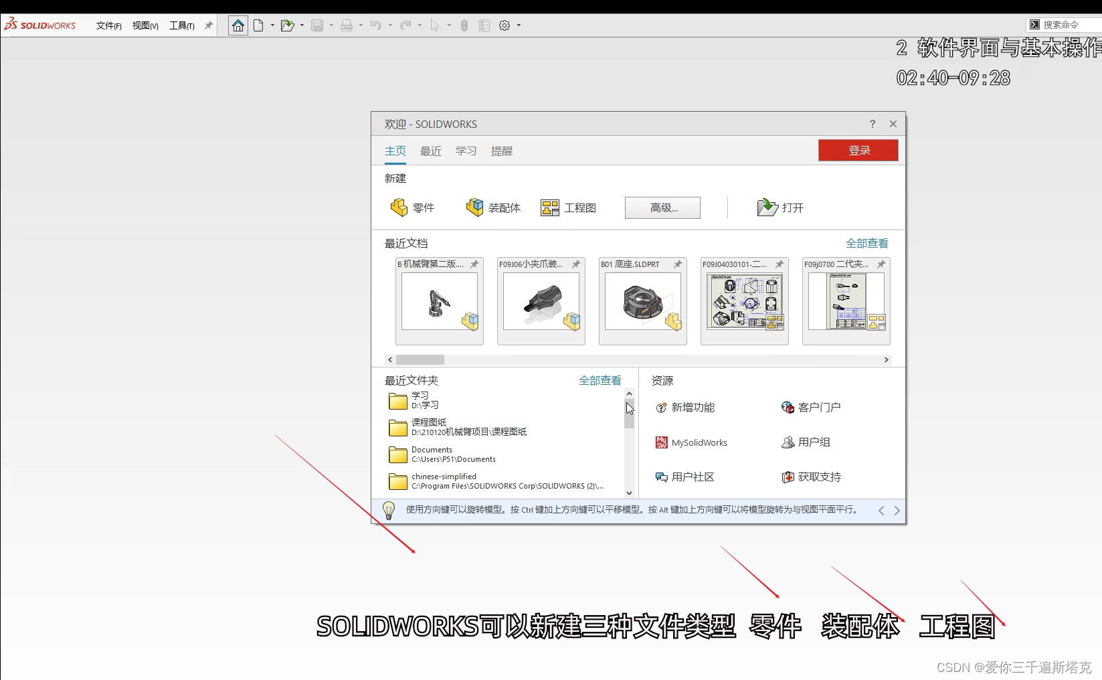Open the 客户门户 resource link

click(811, 408)
